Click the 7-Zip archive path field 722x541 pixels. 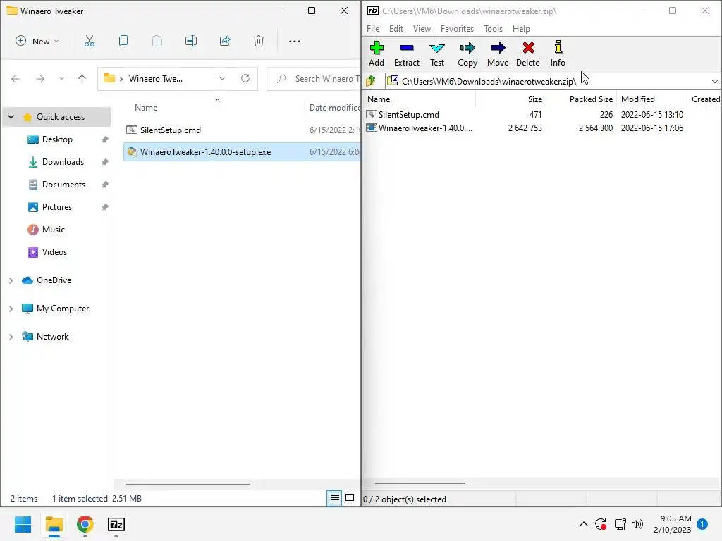tap(551, 82)
